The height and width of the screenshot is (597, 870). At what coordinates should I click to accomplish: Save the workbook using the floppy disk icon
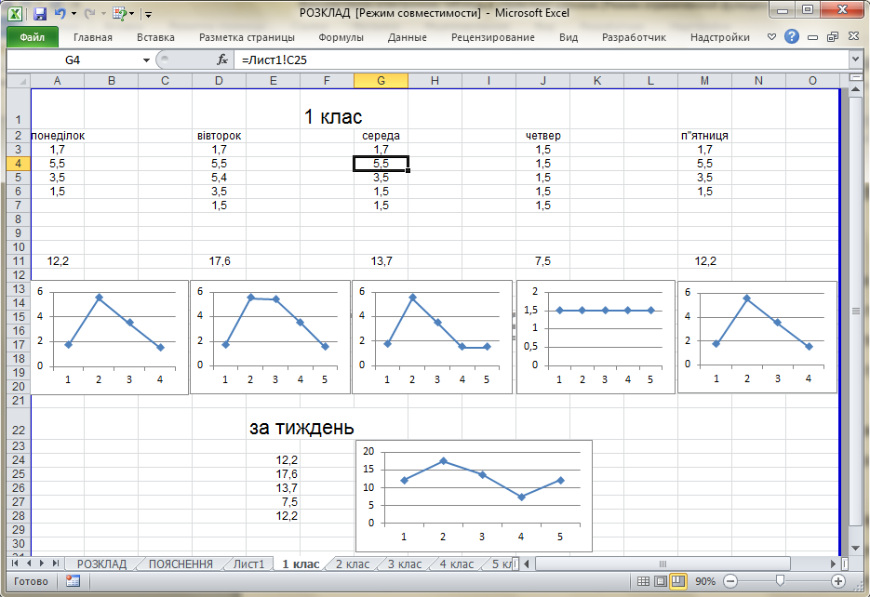(x=39, y=13)
